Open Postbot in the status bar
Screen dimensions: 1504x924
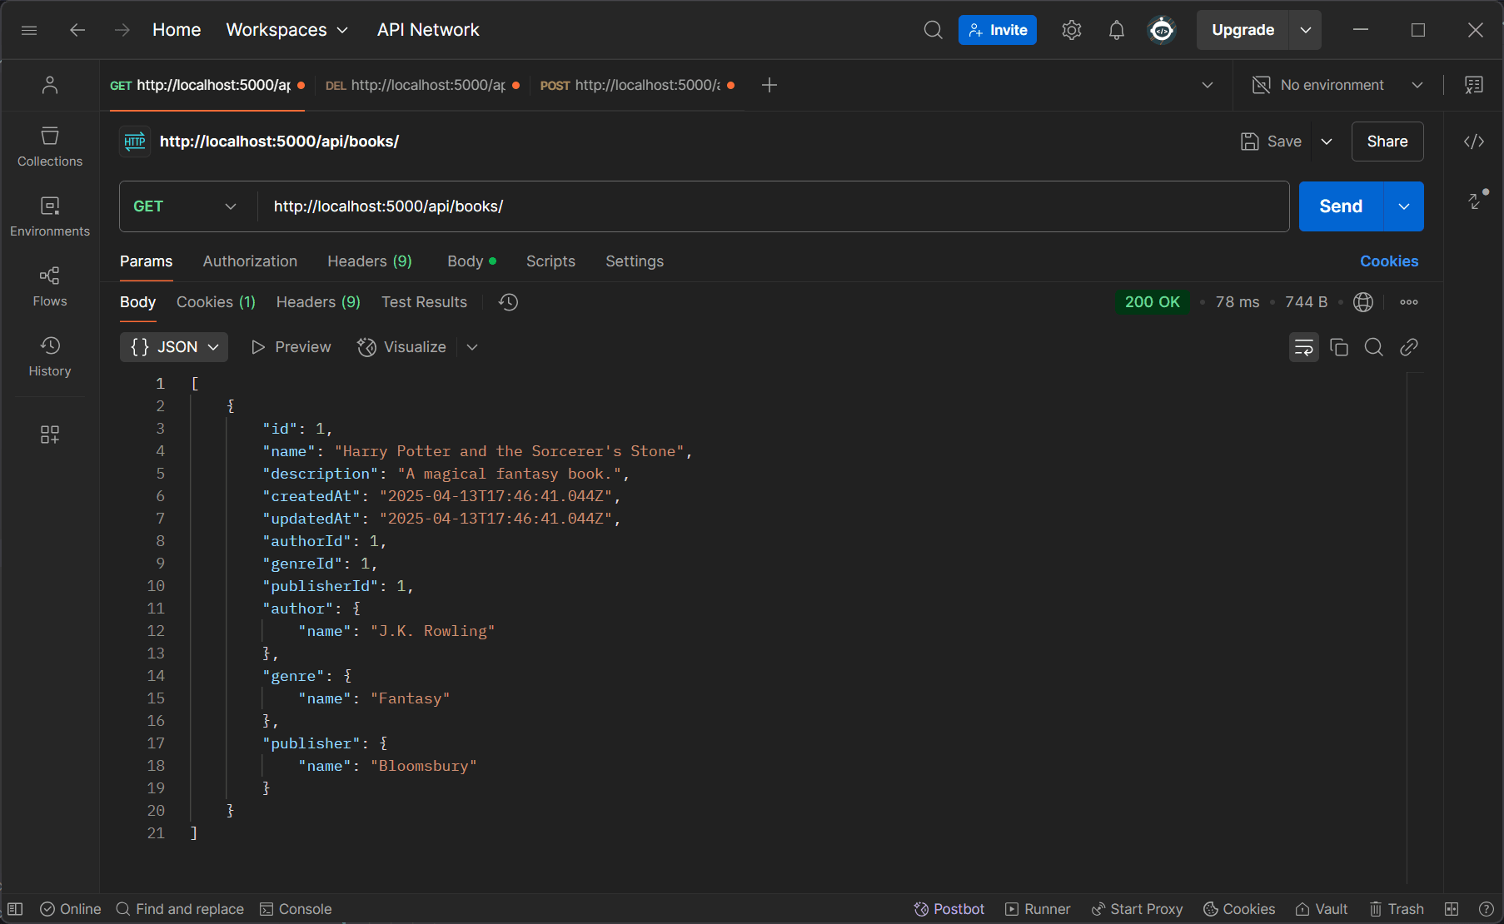(949, 909)
